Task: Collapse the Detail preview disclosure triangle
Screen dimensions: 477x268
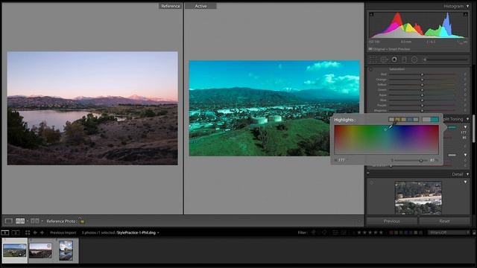Action: point(465,182)
